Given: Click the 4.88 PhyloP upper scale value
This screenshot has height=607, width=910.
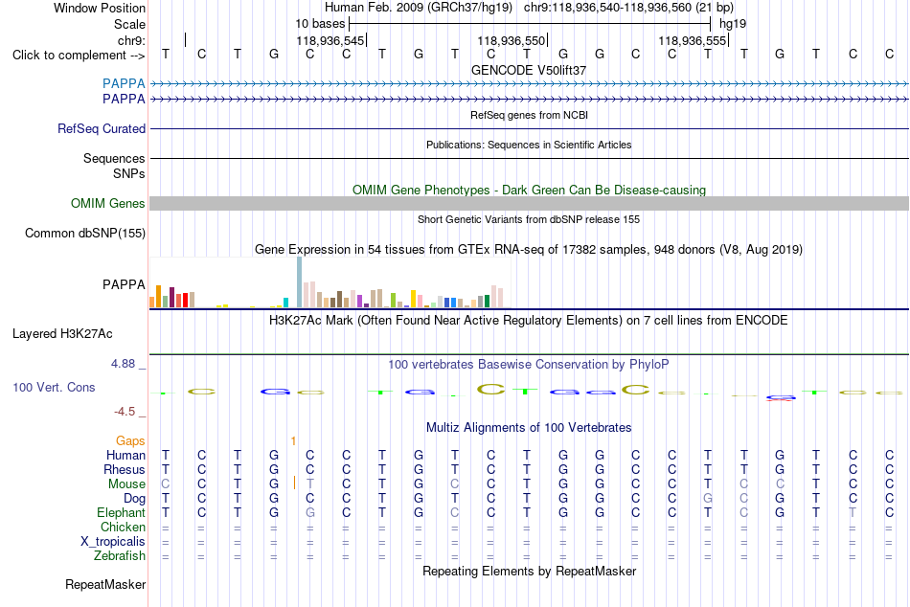Looking at the screenshot, I should (x=123, y=364).
